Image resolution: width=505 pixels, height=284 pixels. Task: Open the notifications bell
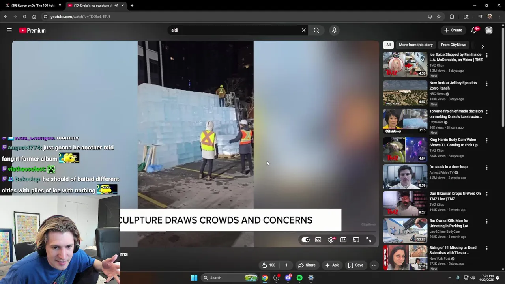pyautogui.click(x=474, y=30)
